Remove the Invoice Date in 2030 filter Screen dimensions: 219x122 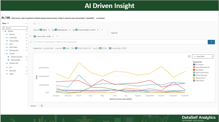53,37
